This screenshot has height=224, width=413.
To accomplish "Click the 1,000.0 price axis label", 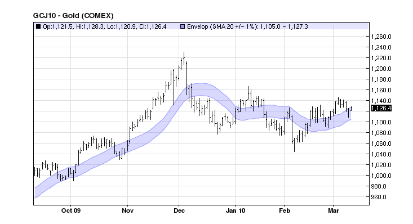I will [381, 176].
